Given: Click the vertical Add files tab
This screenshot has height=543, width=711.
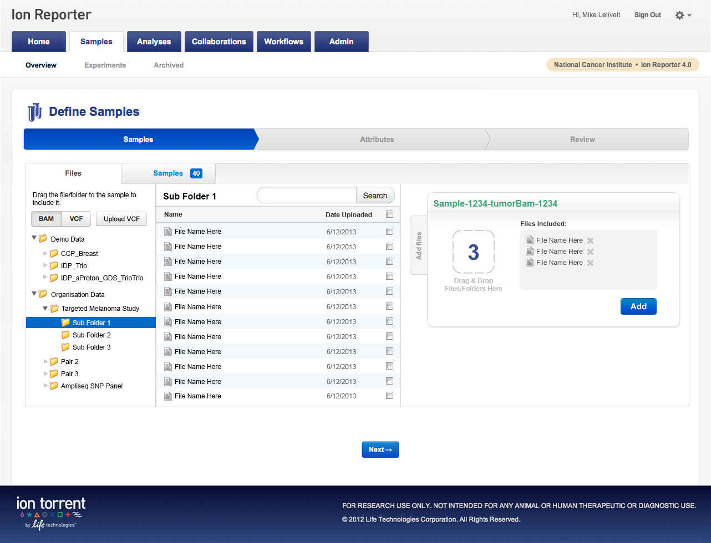Looking at the screenshot, I should [418, 245].
